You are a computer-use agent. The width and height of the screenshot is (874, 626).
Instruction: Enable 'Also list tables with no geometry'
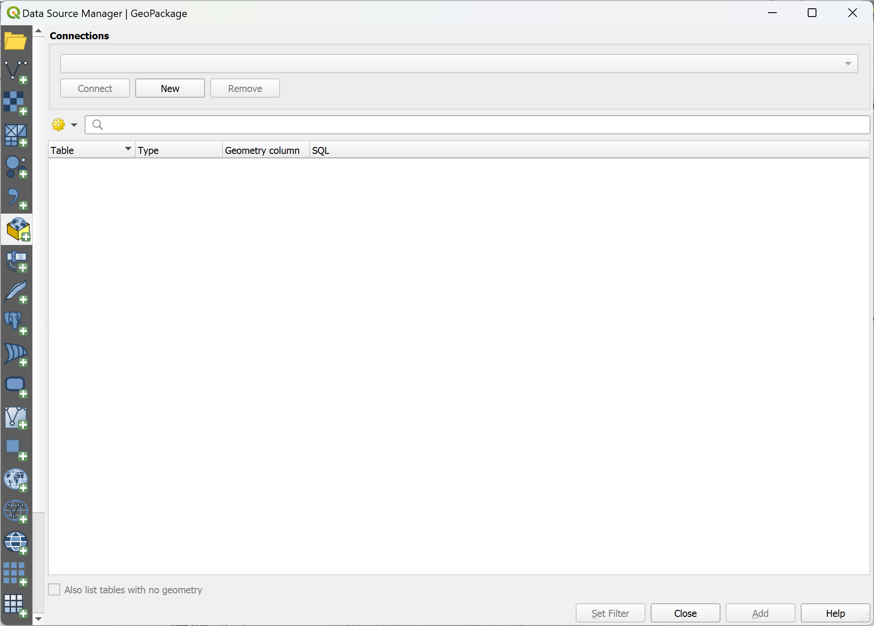click(54, 590)
